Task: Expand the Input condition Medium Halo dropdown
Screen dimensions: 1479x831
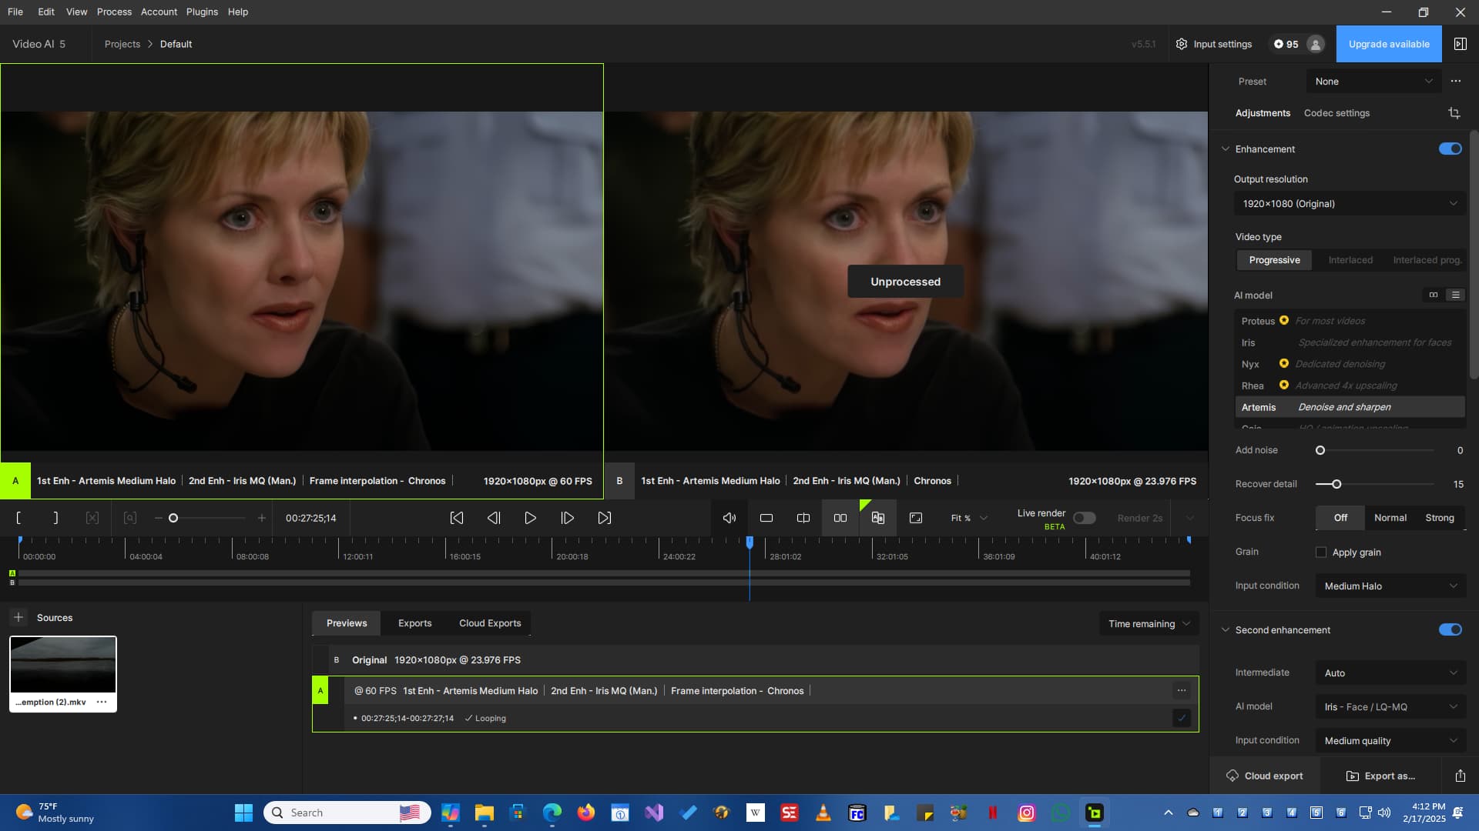Action: coord(1390,586)
